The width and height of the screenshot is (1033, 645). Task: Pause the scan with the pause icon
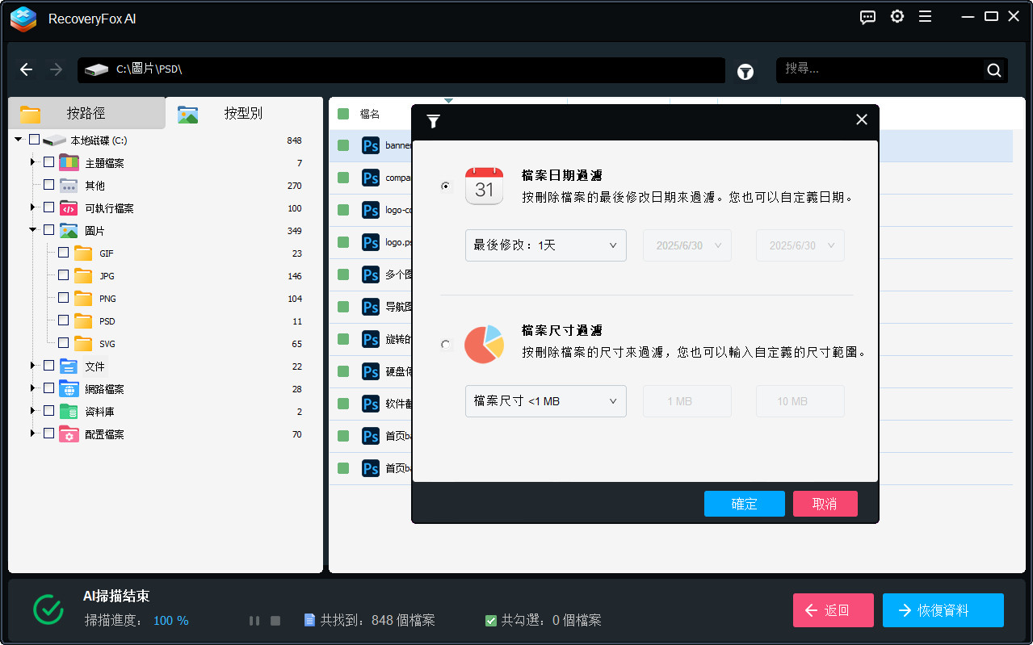pyautogui.click(x=254, y=620)
